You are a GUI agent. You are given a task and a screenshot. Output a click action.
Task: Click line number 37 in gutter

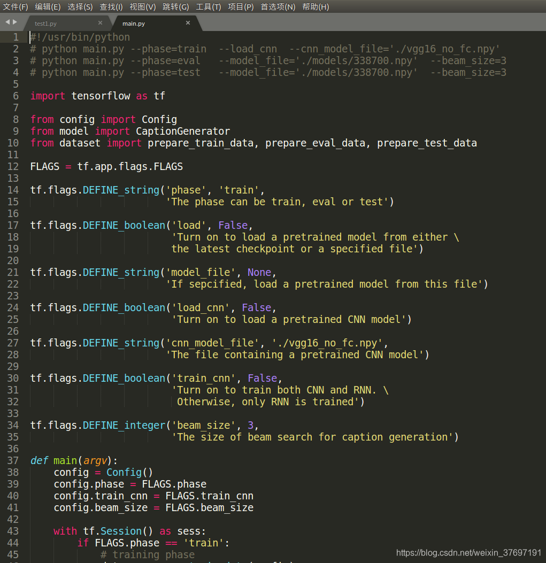click(13, 461)
